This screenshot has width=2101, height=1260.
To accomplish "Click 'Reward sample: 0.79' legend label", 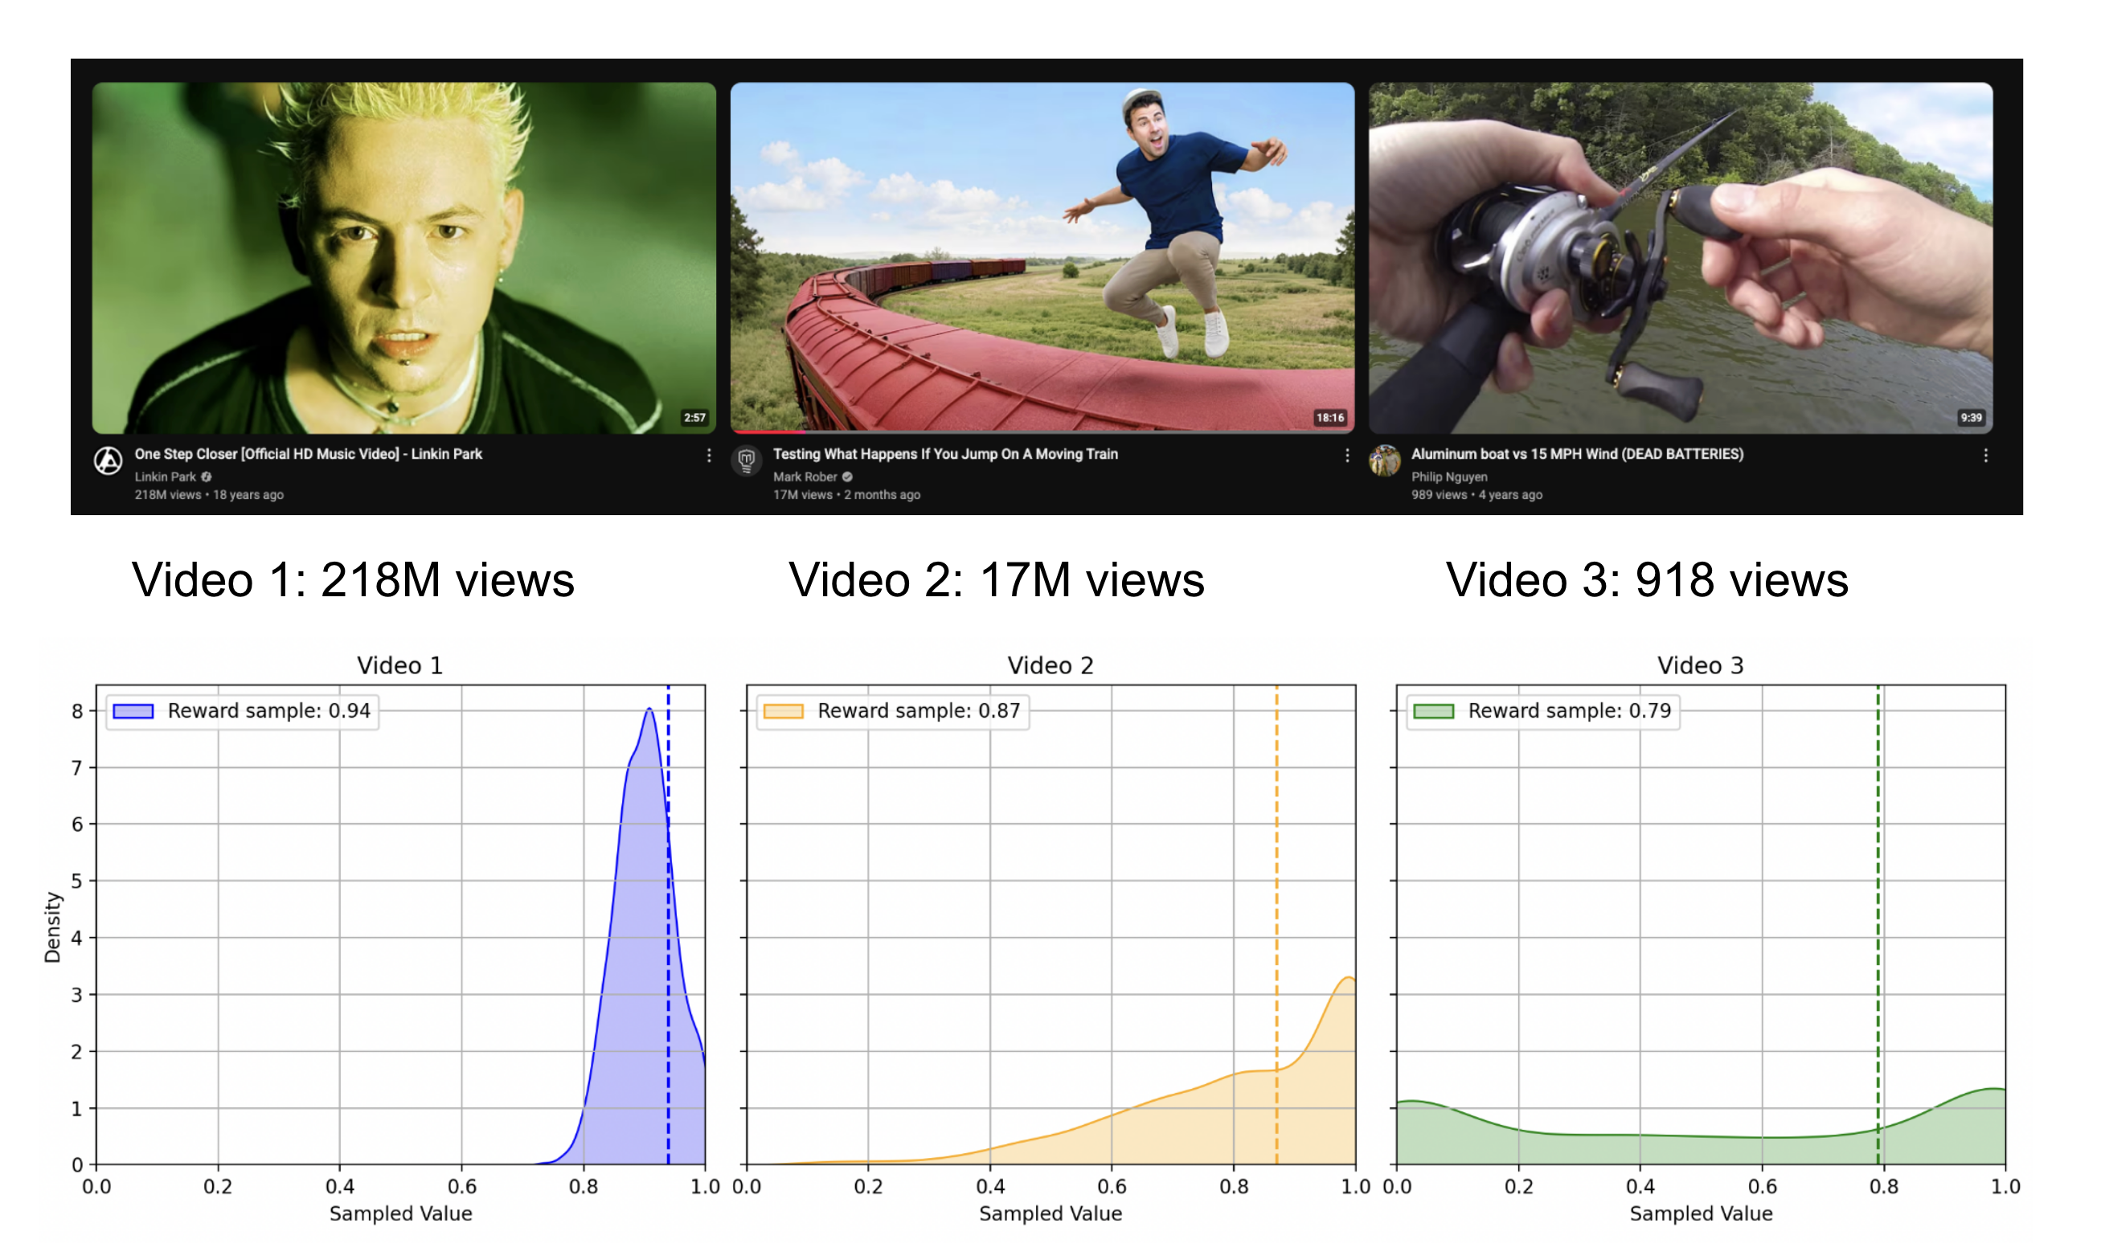I will tap(1570, 710).
